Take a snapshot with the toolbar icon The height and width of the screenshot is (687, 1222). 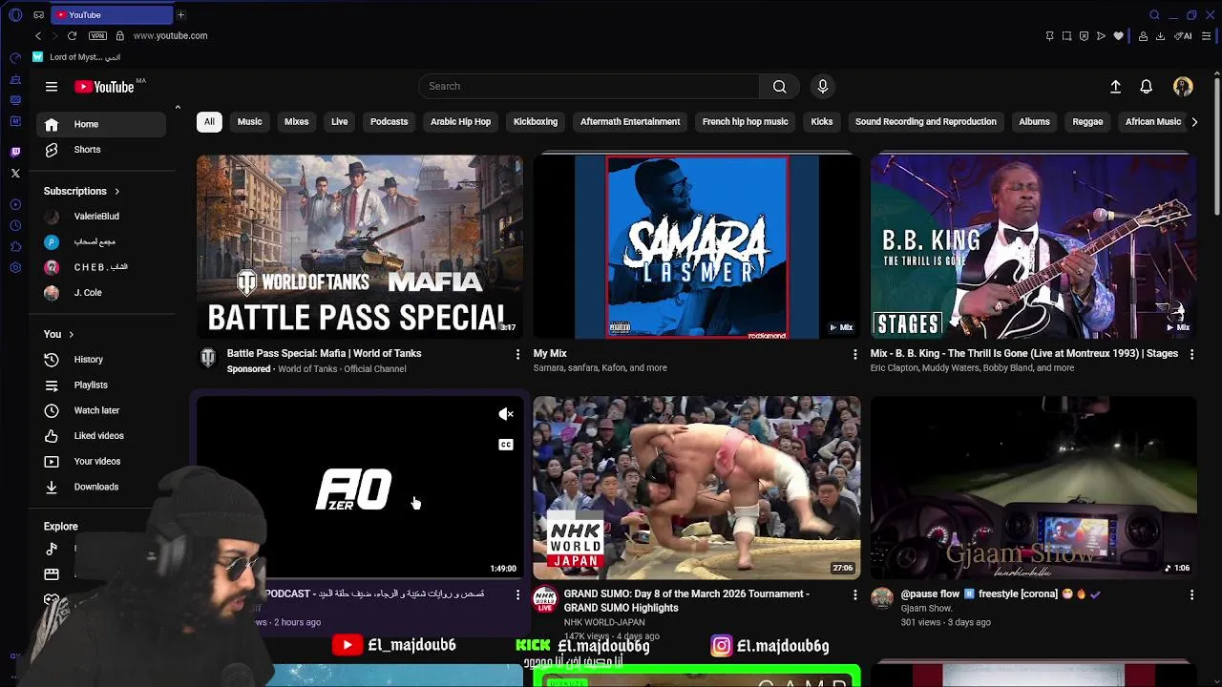click(x=1066, y=36)
